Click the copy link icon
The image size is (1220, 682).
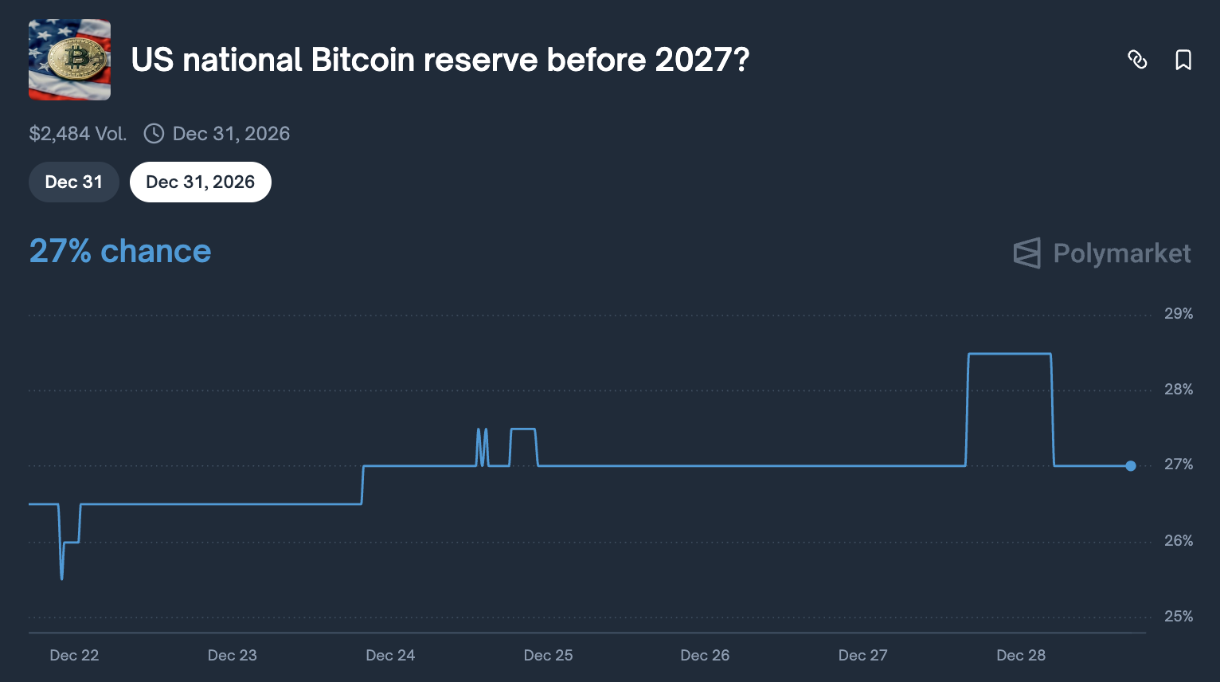1138,60
